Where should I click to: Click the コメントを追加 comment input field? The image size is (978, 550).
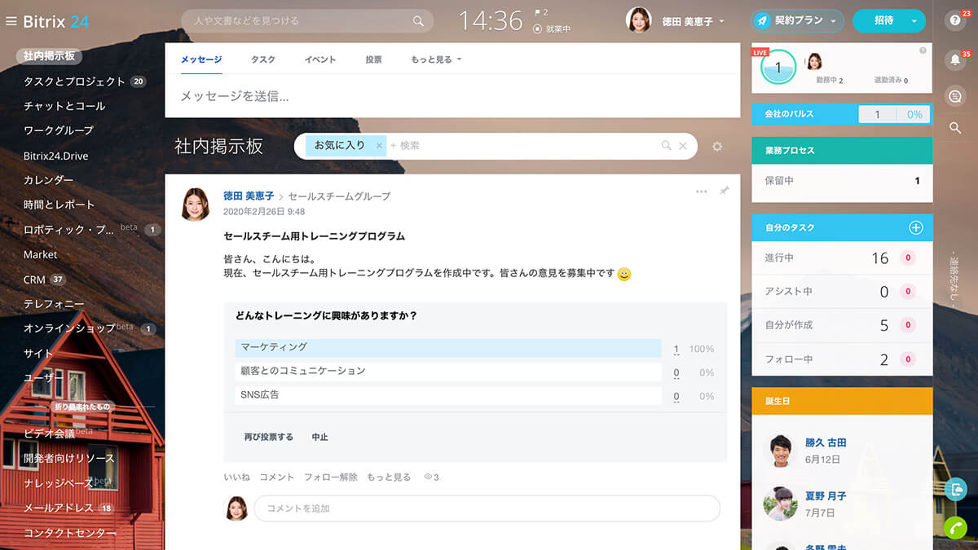[487, 508]
